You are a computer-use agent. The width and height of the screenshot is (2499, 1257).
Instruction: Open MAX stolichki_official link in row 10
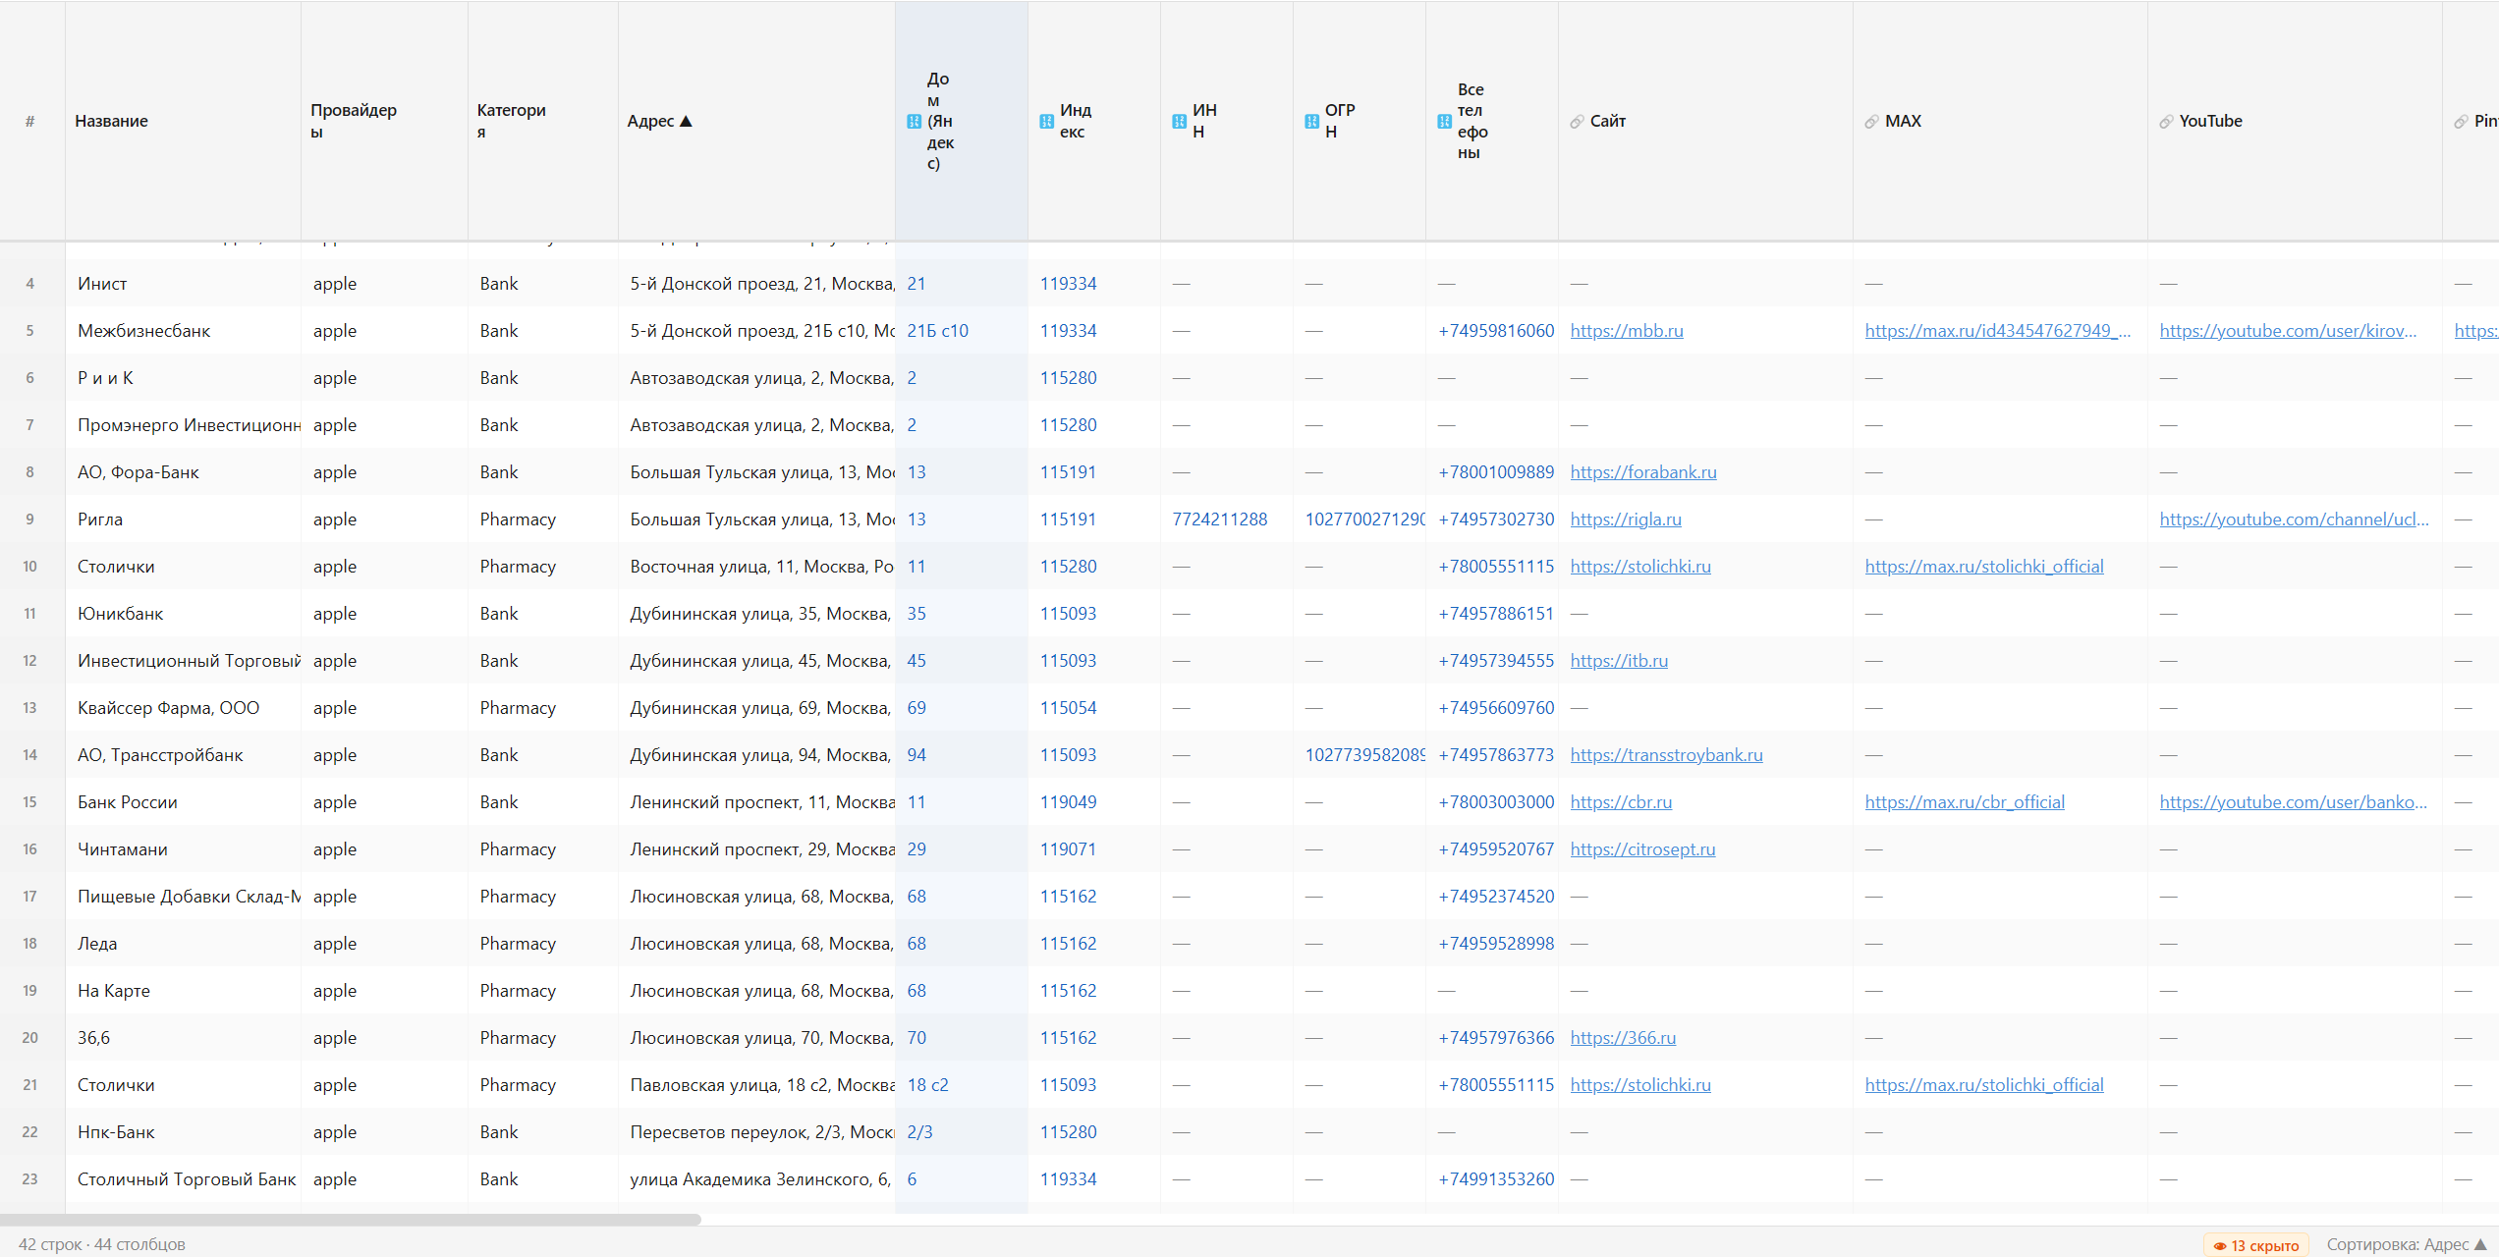coord(1984,567)
